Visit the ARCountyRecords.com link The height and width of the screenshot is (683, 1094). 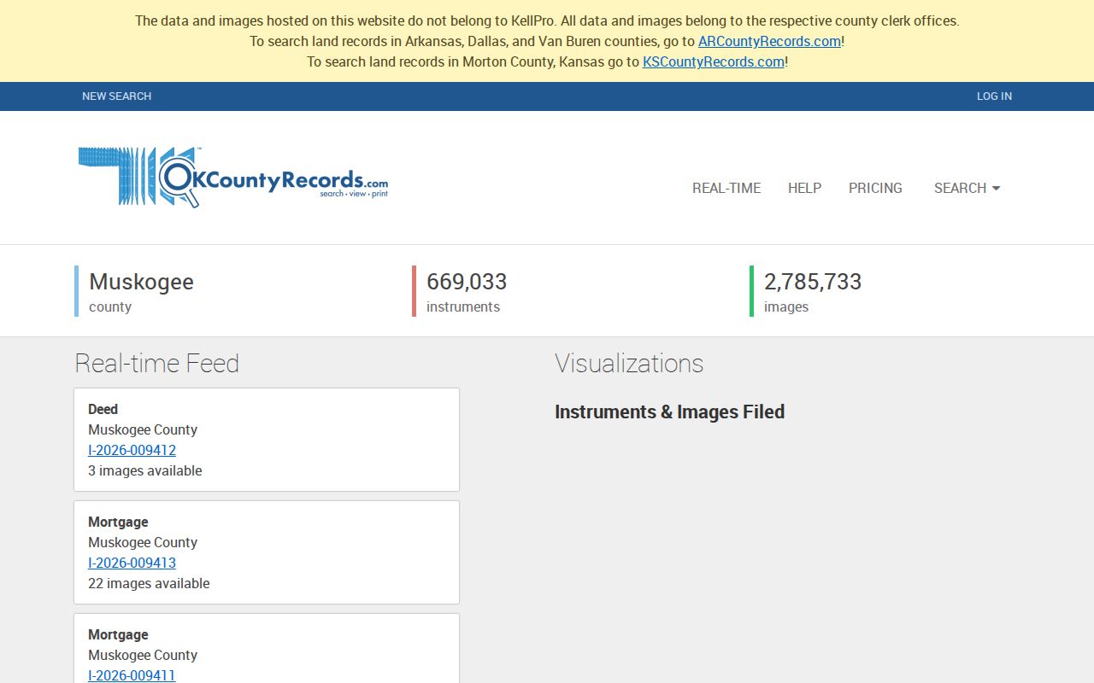click(x=769, y=41)
